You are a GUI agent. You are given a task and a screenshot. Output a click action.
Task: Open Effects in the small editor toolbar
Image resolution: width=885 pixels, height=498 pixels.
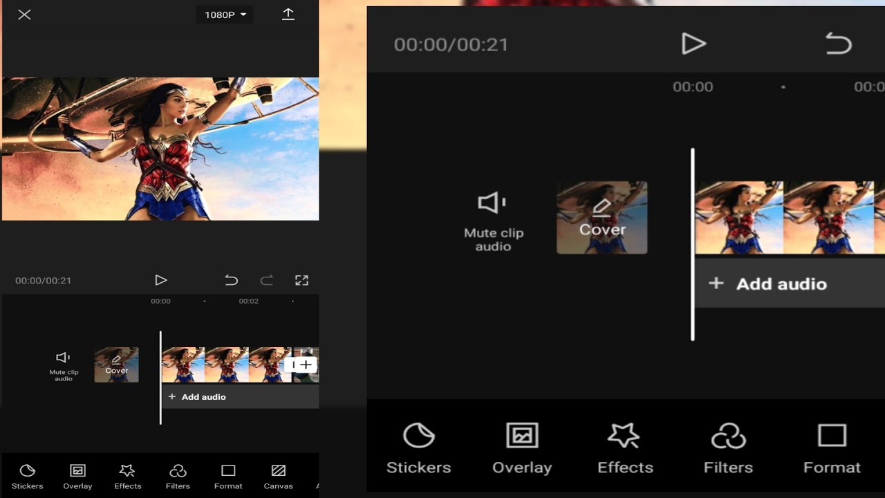[x=127, y=477]
